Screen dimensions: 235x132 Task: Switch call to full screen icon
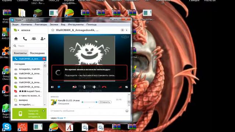click(126, 87)
